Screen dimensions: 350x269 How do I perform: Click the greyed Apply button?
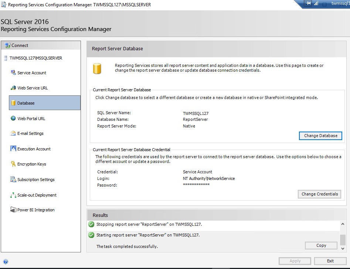click(295, 261)
